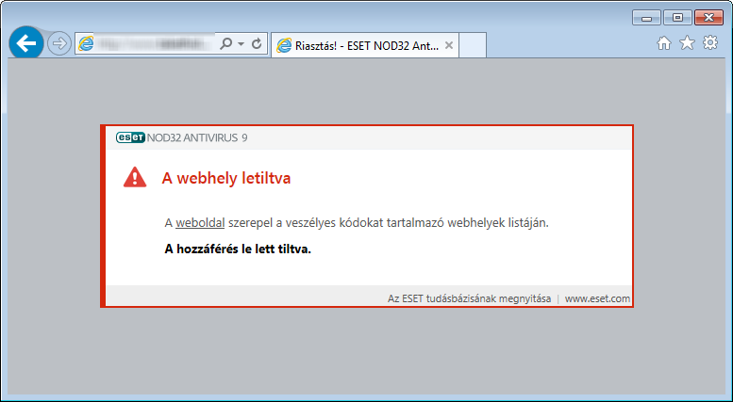Minimize the Internet Explorer window

pos(646,18)
